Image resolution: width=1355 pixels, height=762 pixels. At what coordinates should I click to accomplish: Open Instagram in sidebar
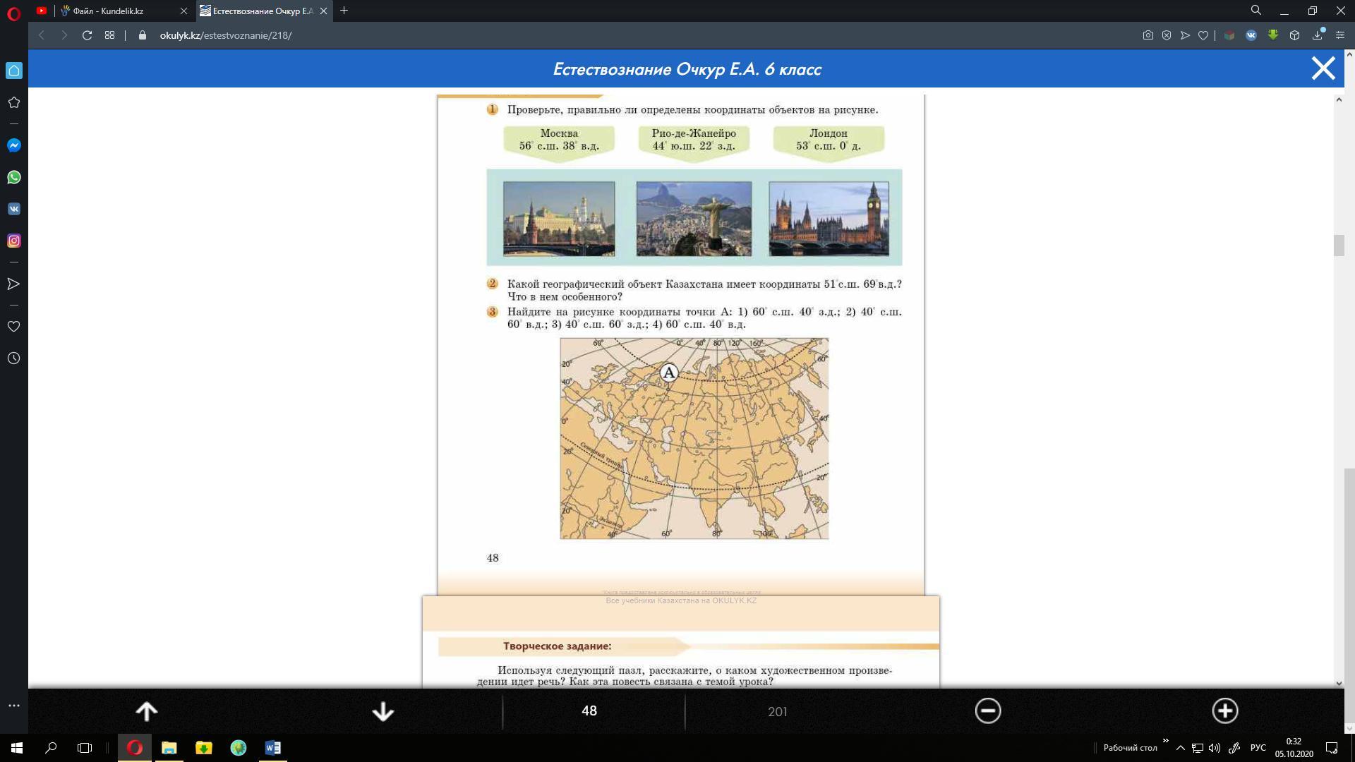pos(14,241)
